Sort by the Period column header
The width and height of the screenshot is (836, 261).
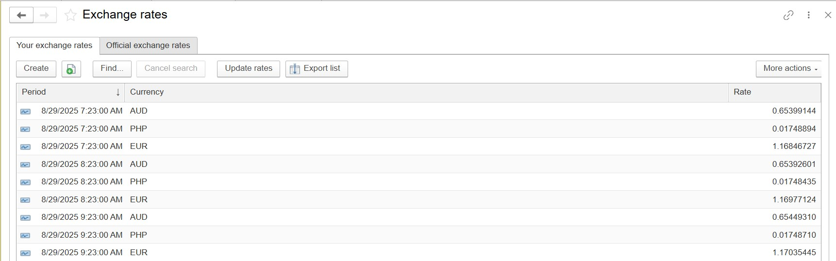tap(70, 92)
